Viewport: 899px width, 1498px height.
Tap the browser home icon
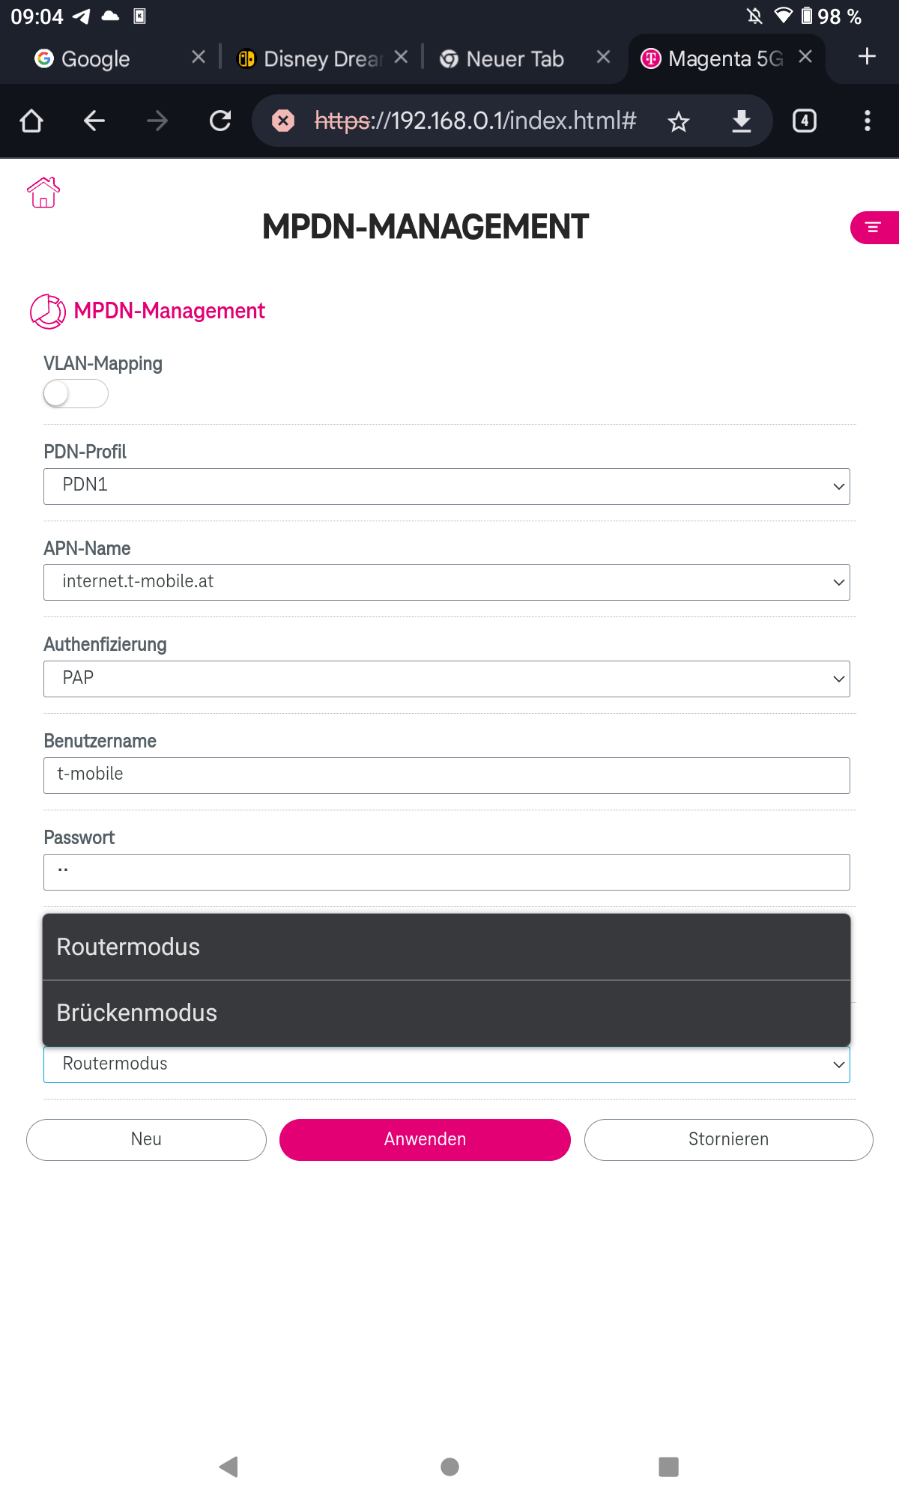31,121
